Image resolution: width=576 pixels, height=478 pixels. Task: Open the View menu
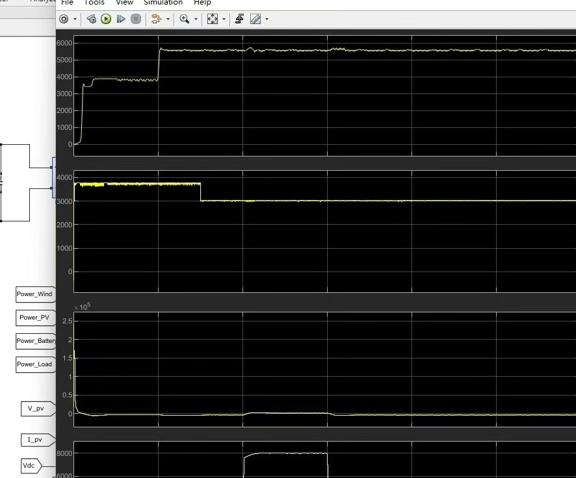pyautogui.click(x=124, y=3)
